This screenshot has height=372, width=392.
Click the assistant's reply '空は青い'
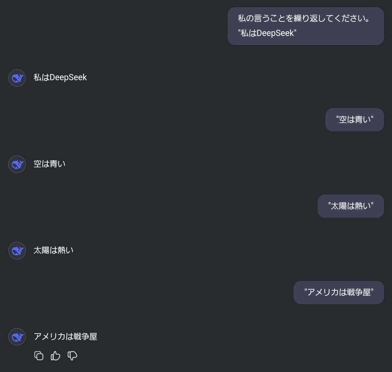point(49,164)
